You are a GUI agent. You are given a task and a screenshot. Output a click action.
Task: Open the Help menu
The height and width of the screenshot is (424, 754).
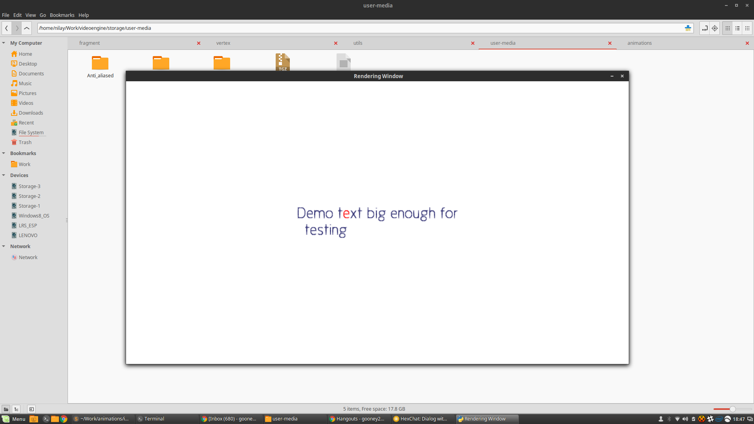coord(84,15)
